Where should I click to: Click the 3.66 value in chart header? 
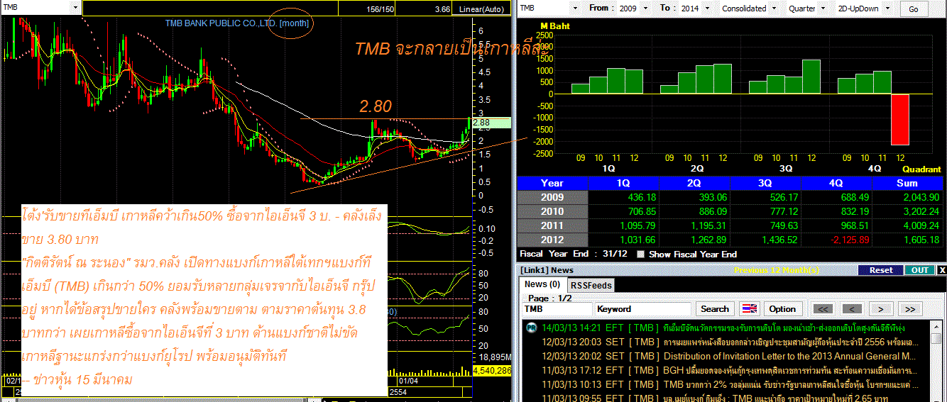click(443, 9)
